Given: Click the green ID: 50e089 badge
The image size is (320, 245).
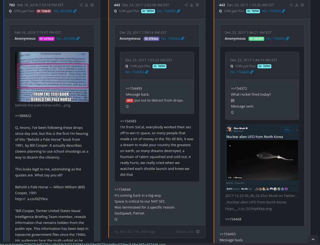Looking at the screenshot, I should 256,39.
